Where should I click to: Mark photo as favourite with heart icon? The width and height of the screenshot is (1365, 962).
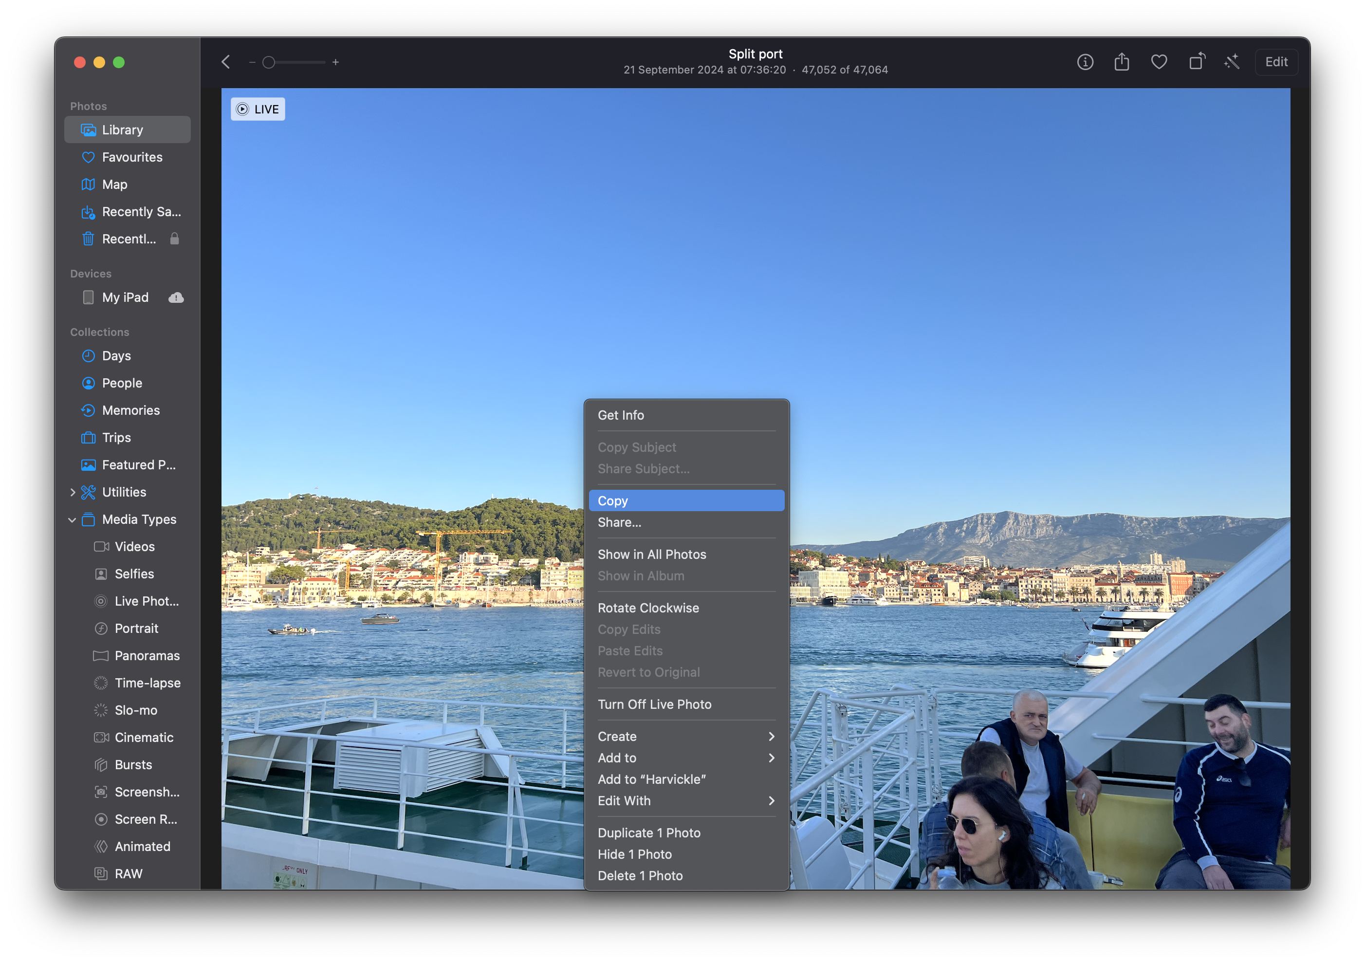(x=1159, y=62)
